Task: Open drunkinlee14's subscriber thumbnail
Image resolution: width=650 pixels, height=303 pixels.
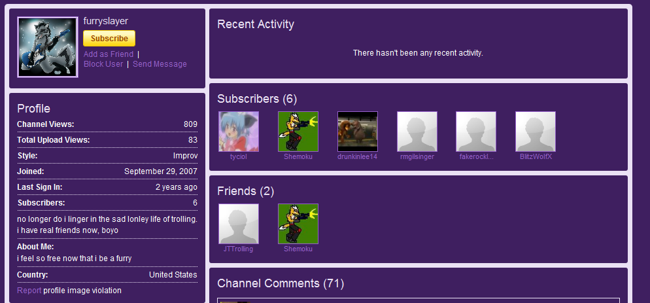Action: [x=357, y=132]
